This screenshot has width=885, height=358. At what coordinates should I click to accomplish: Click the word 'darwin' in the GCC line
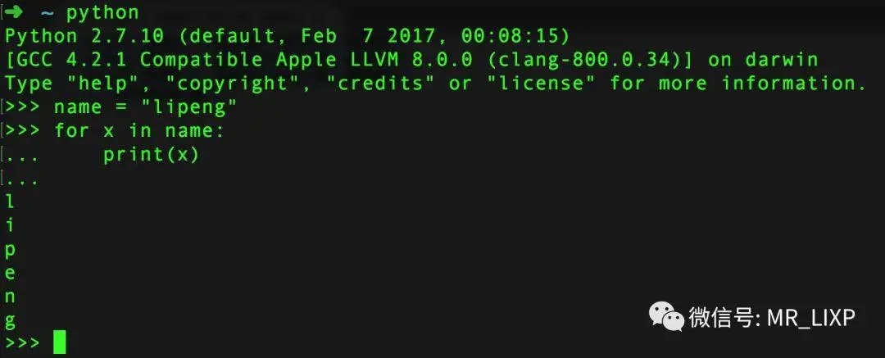(x=782, y=59)
